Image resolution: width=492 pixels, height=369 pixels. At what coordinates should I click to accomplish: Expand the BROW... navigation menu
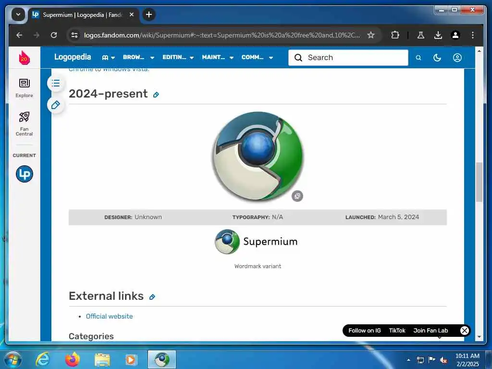coord(138,58)
